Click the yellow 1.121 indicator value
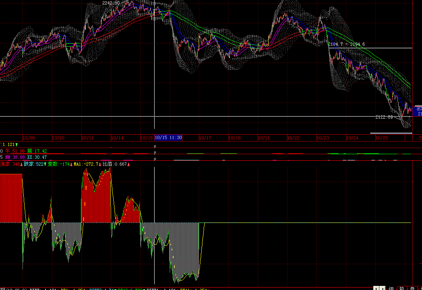Screen dimensions: 422x290 coord(9,145)
